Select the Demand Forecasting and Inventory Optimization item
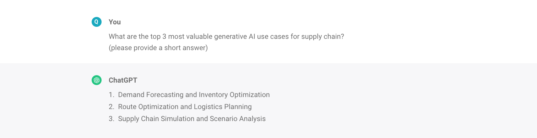The image size is (537, 138). (x=194, y=95)
